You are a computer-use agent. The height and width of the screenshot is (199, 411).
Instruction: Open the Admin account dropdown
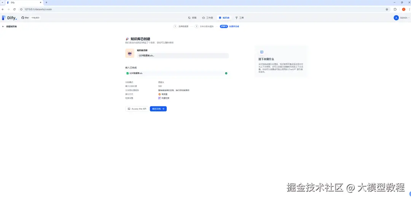(401, 18)
